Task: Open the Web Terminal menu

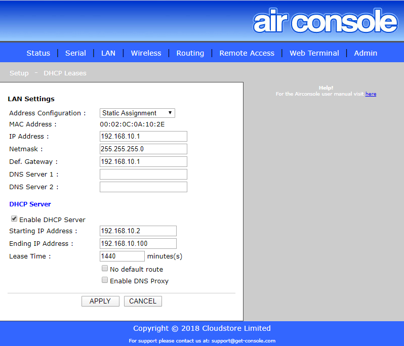Action: tap(314, 53)
